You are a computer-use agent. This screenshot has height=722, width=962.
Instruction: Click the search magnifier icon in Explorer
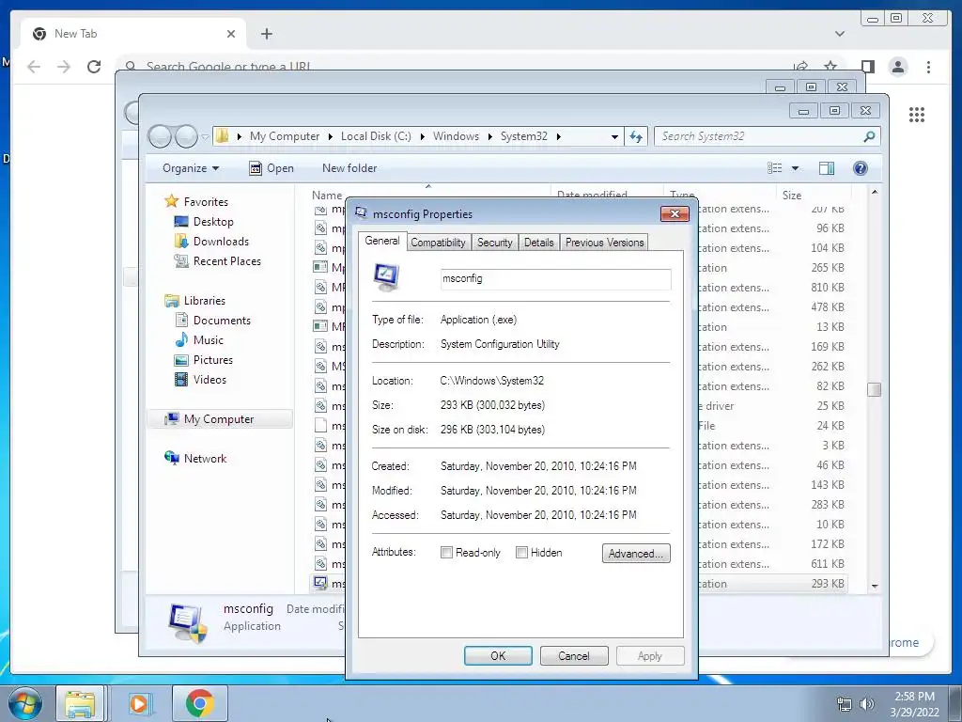coord(869,136)
